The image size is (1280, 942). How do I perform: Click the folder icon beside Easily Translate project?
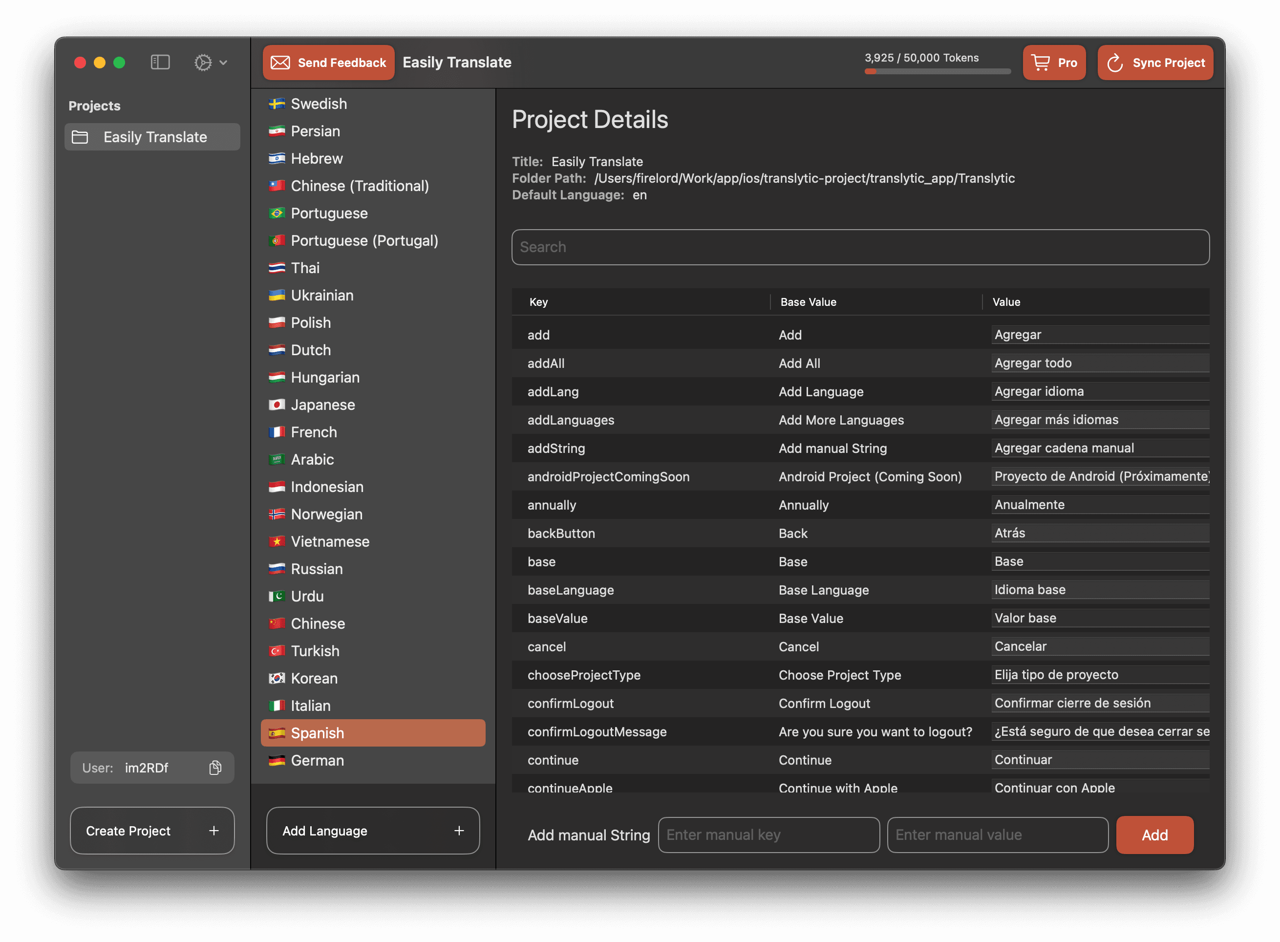tap(80, 137)
